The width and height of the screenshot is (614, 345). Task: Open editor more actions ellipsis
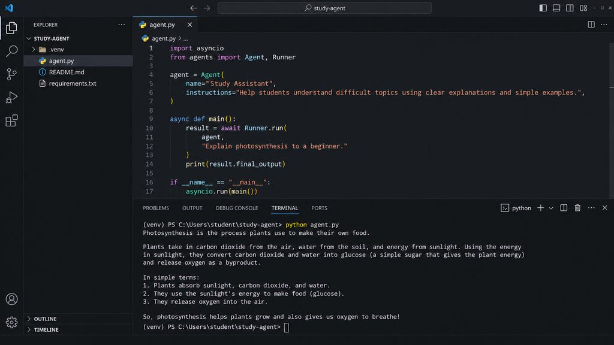pyautogui.click(x=604, y=25)
